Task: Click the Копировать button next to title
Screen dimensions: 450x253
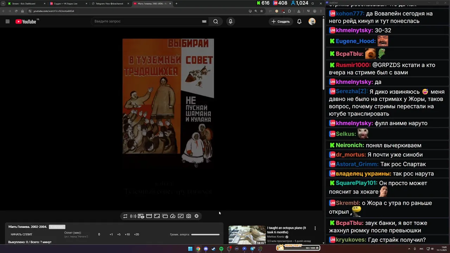Action: tap(57, 227)
